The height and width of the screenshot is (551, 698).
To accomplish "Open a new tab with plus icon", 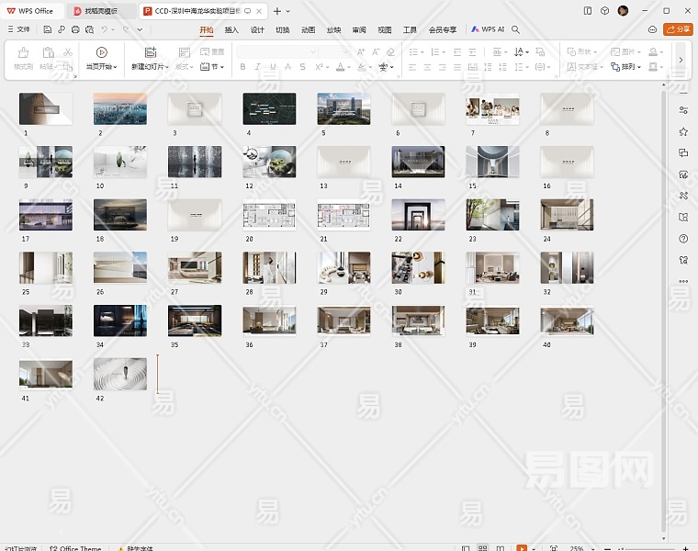I will click(x=277, y=11).
